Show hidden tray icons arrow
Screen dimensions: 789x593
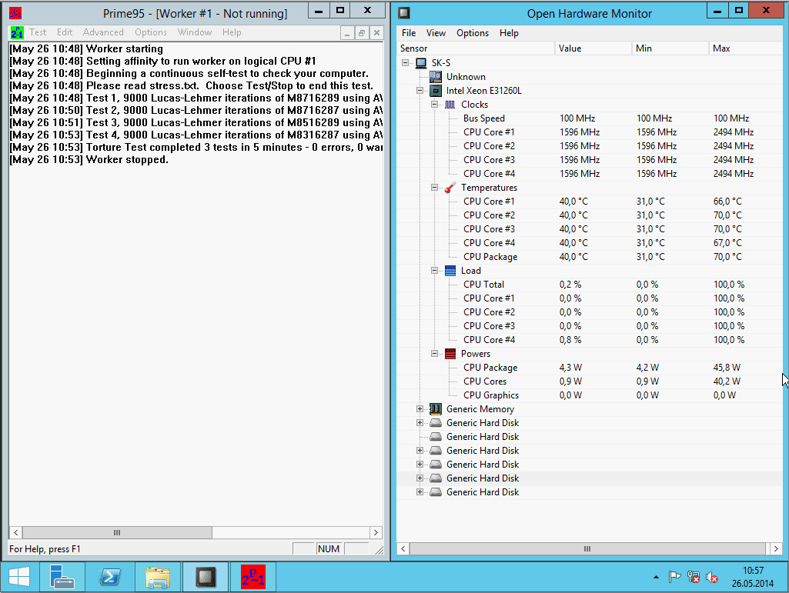[x=656, y=577]
